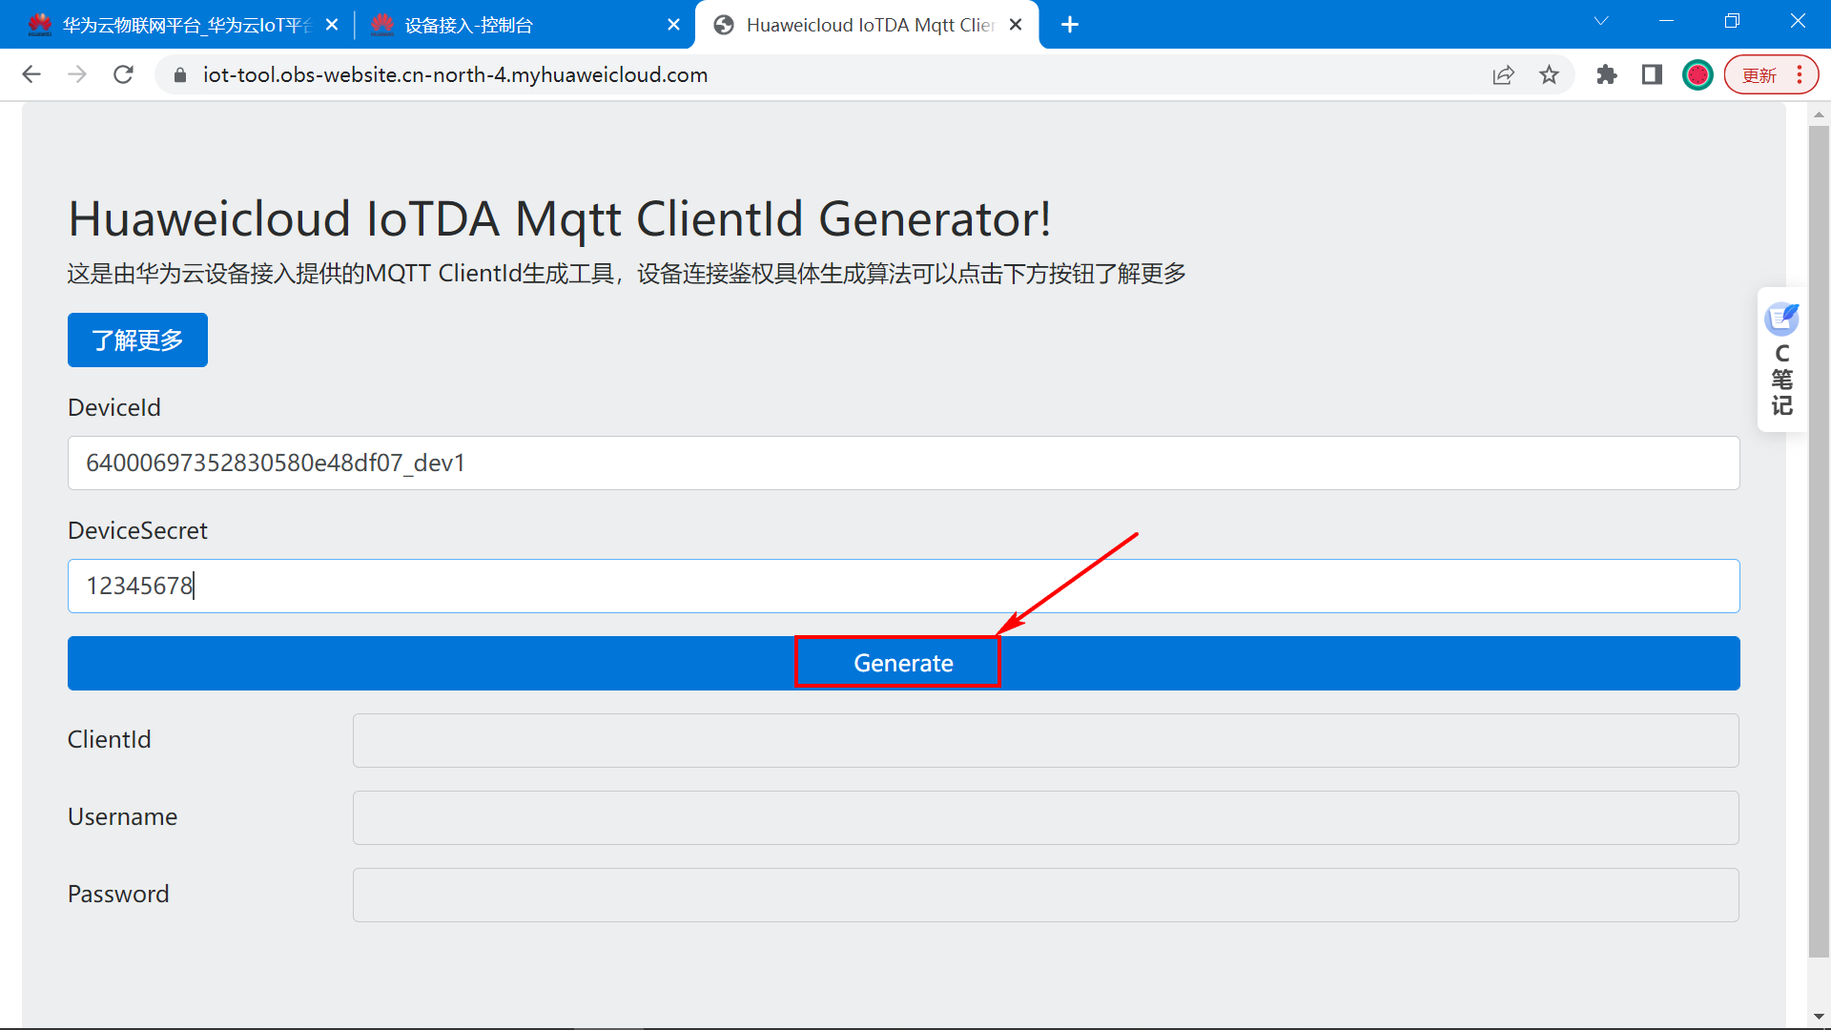
Task: Click into the DeviceId input field
Action: tap(903, 463)
